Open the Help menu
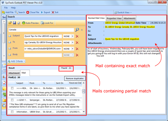The width and height of the screenshot is (168, 121). click(x=13, y=8)
